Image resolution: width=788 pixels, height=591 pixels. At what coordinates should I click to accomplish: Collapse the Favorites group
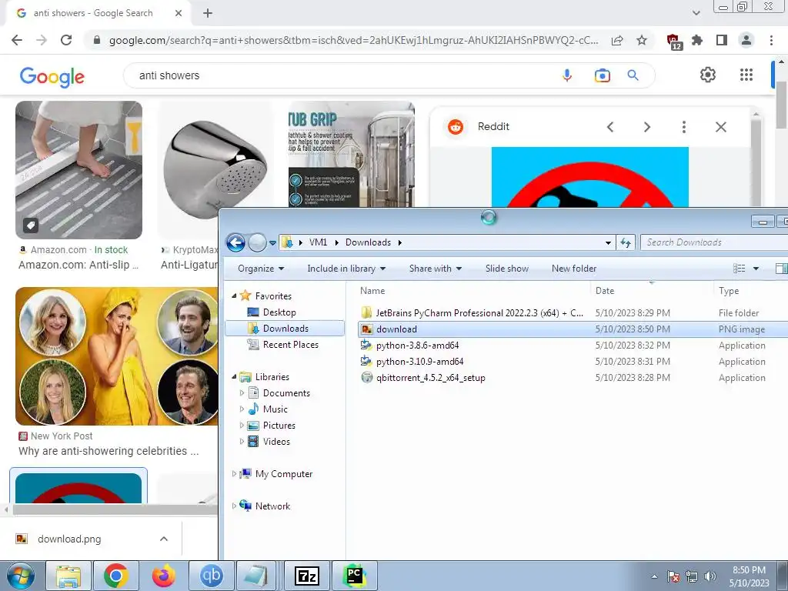(x=234, y=296)
